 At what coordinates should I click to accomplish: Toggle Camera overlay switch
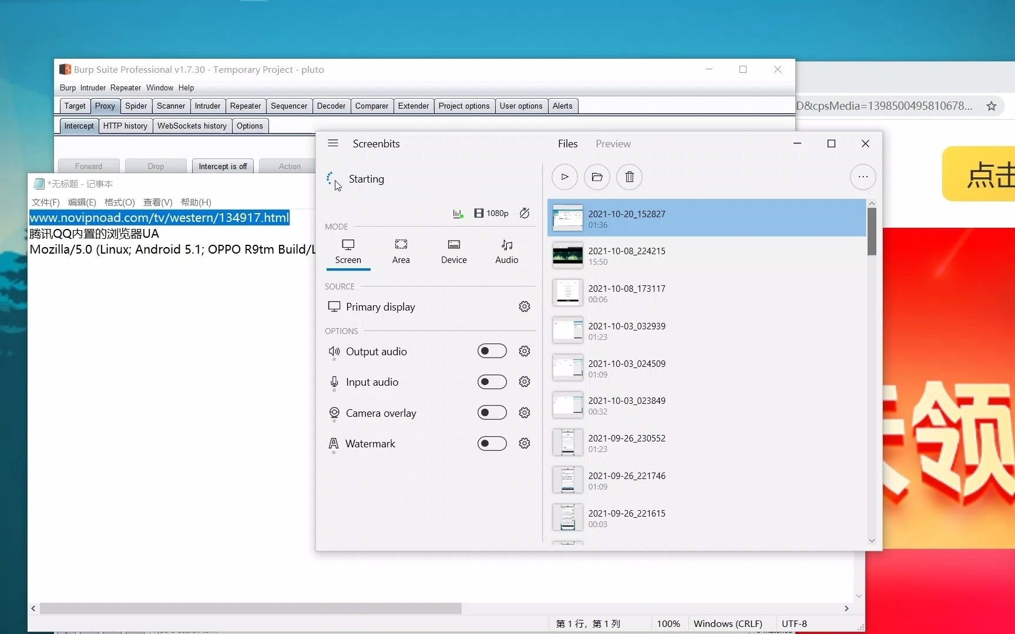[492, 413]
